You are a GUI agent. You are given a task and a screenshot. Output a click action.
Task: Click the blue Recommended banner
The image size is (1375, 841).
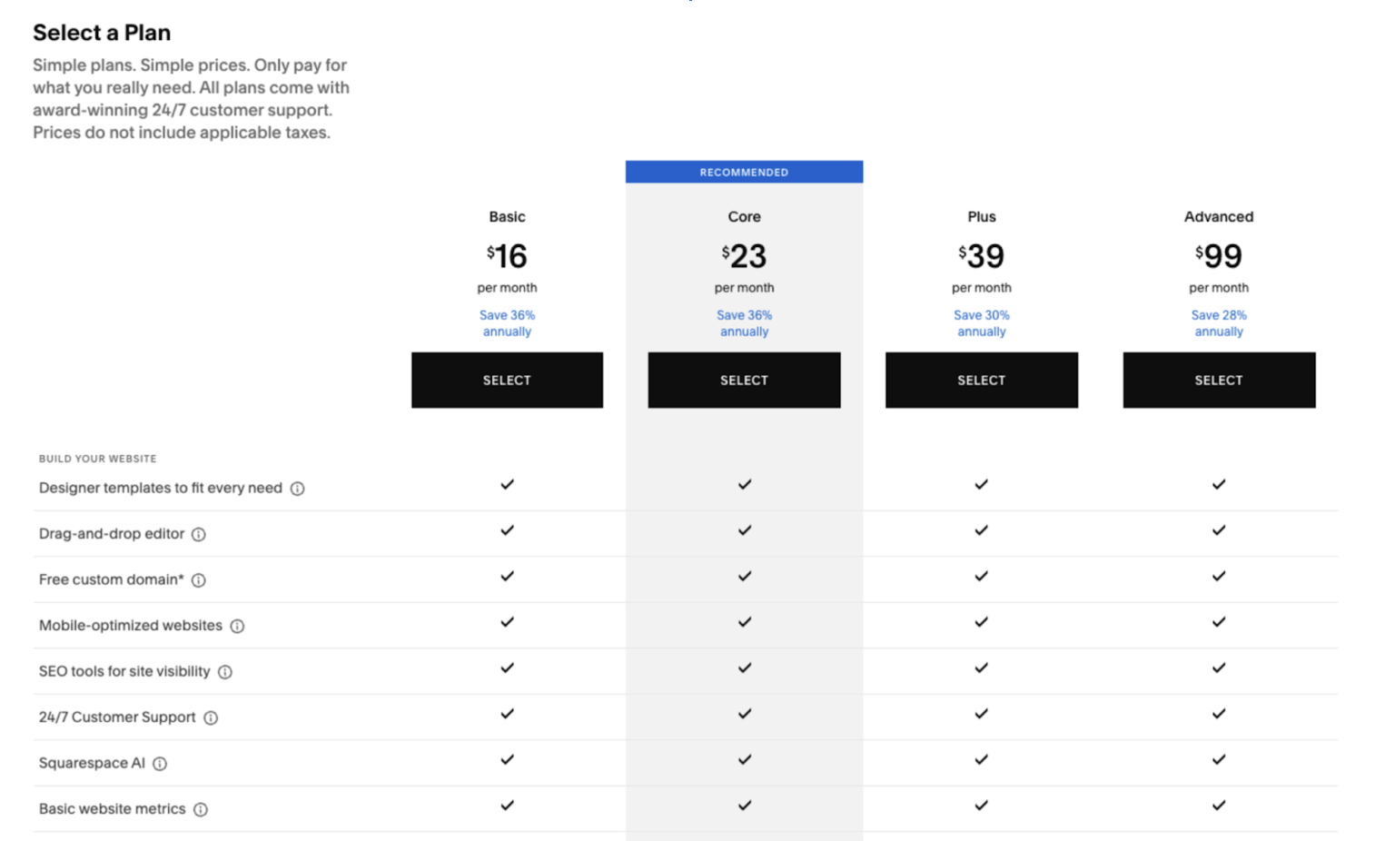[x=744, y=172]
